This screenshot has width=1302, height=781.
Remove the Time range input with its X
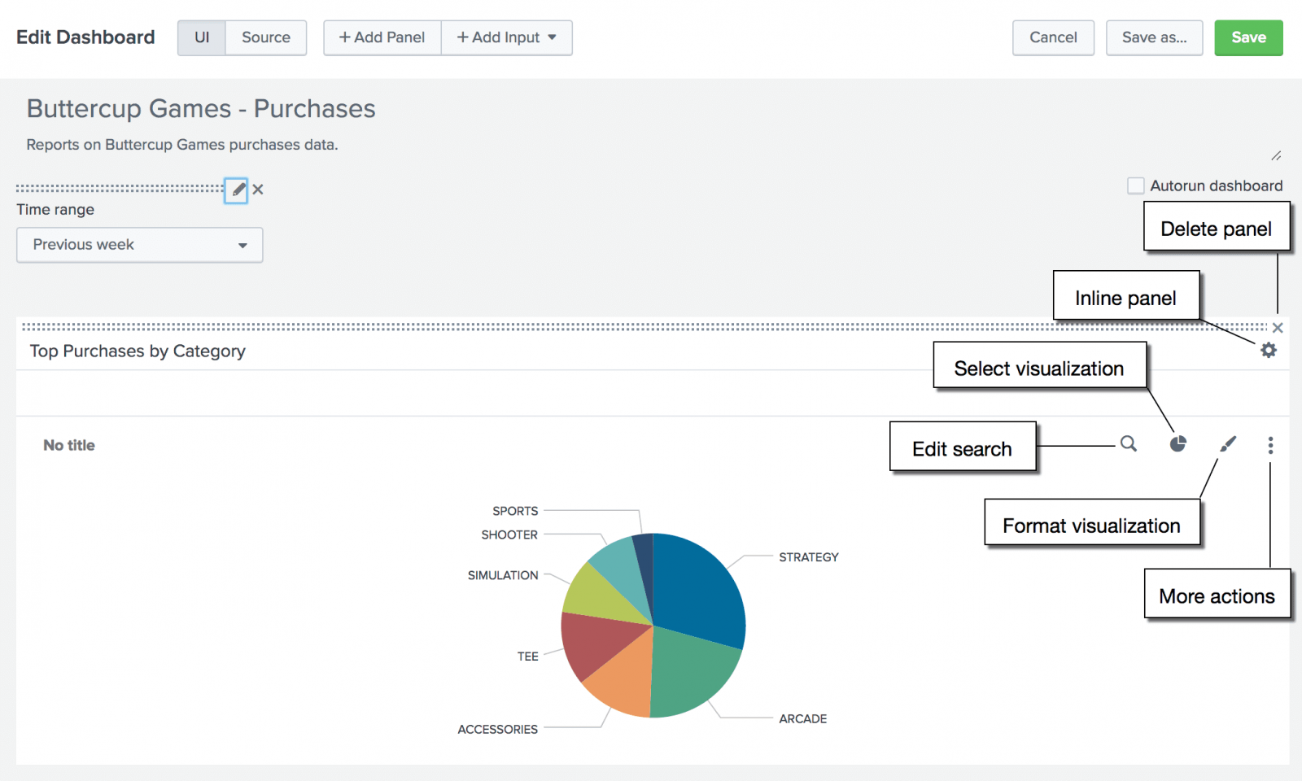pos(258,190)
